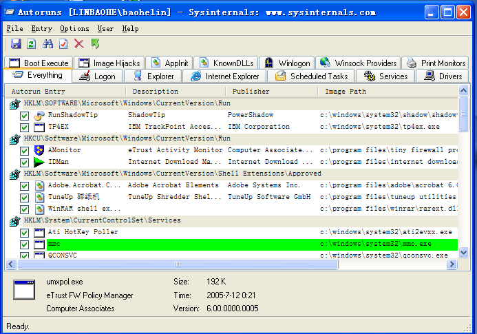Click the Ati HotKey Poller entry icon

pyautogui.click(x=39, y=233)
